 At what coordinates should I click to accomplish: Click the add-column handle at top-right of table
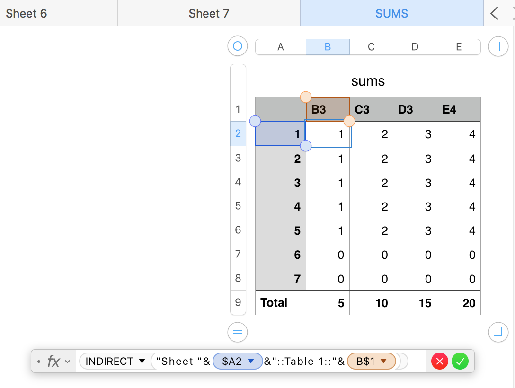498,47
